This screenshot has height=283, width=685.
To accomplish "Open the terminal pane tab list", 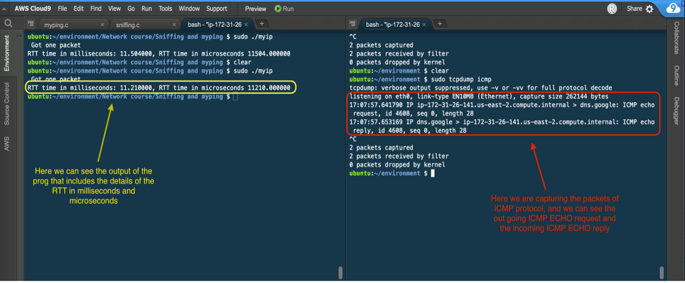I will click(x=353, y=23).
